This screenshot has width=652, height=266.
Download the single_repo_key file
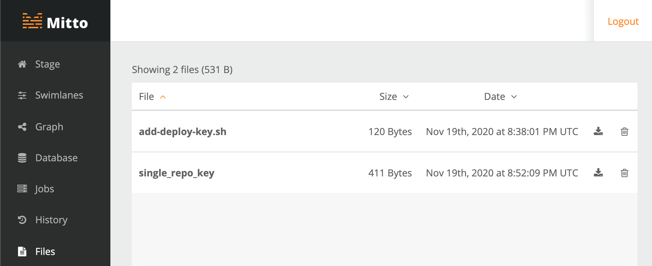(x=598, y=173)
